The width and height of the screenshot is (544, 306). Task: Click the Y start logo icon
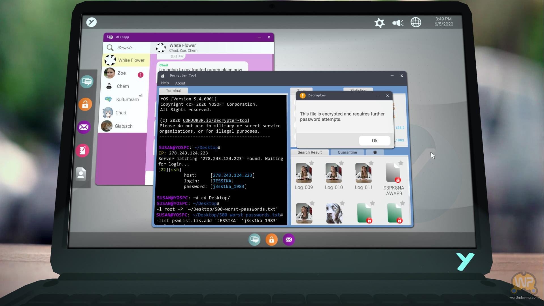tap(92, 22)
